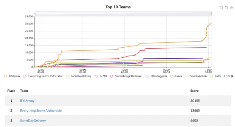Click the data zoom slider bar
This screenshot has width=235, height=127.
(123, 13)
